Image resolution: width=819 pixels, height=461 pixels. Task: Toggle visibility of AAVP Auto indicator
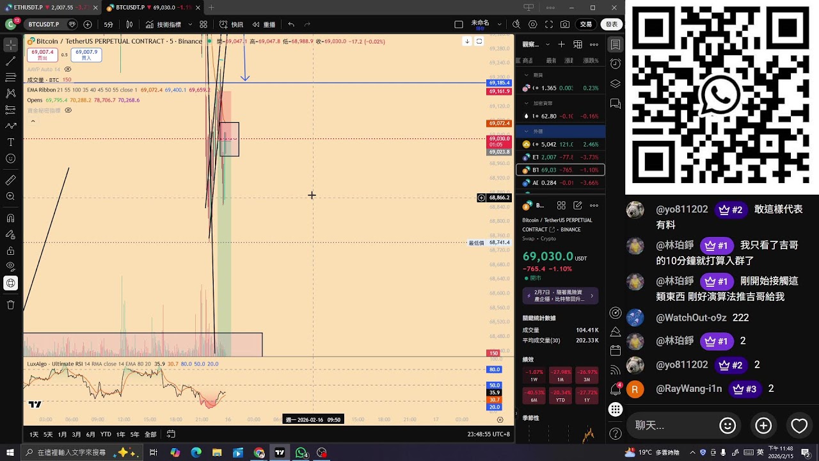[x=68, y=69]
